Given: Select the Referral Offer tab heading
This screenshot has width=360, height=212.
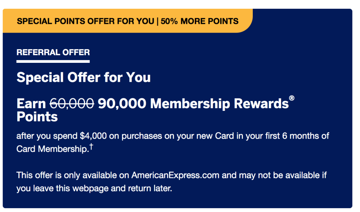Looking at the screenshot, I should tap(53, 52).
